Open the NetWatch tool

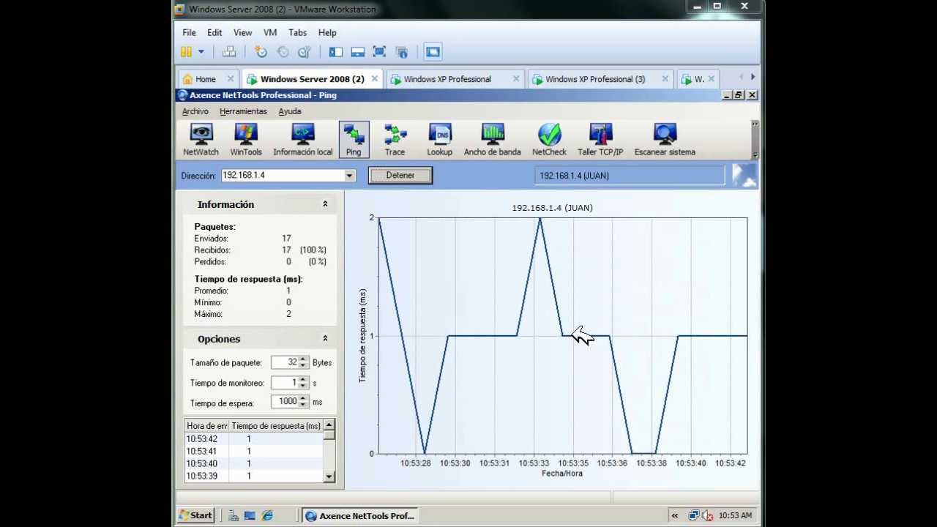pos(201,139)
